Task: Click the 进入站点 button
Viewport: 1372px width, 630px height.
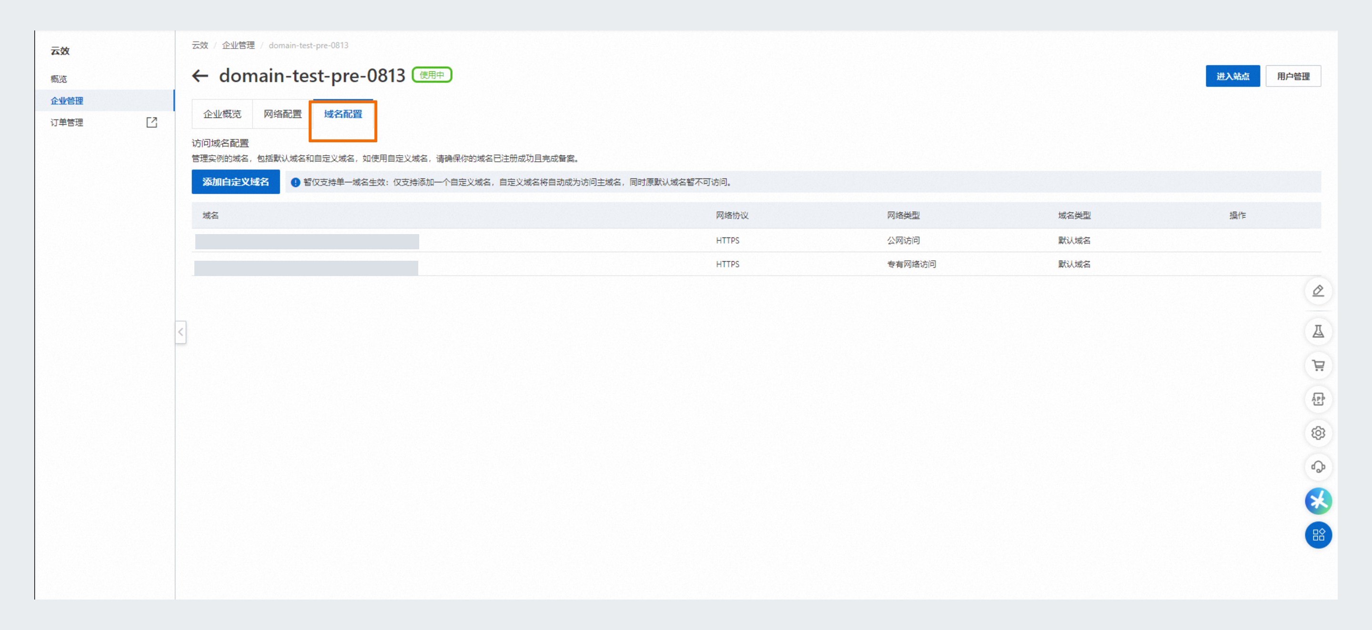Action: tap(1232, 76)
